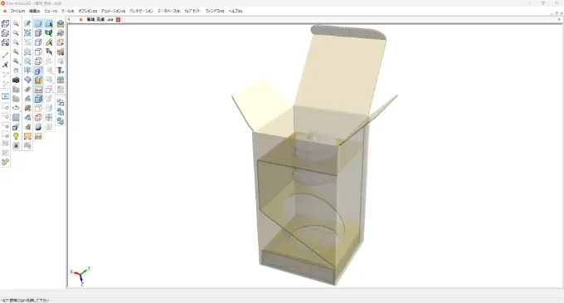The image size is (564, 303).
Task: Click the XYZ axis orientation gizmo
Action: [81, 276]
